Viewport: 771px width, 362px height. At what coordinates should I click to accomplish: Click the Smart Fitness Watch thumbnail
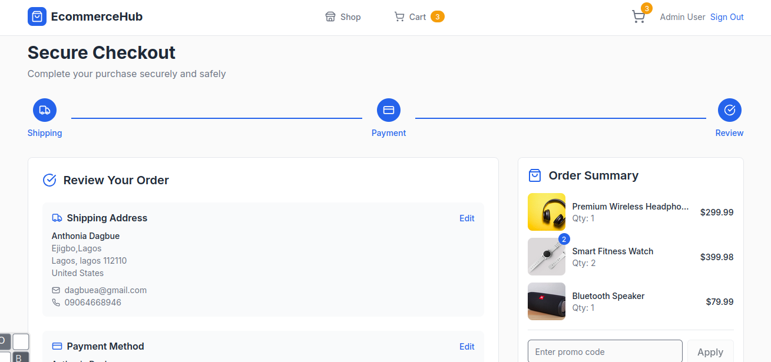pos(546,257)
